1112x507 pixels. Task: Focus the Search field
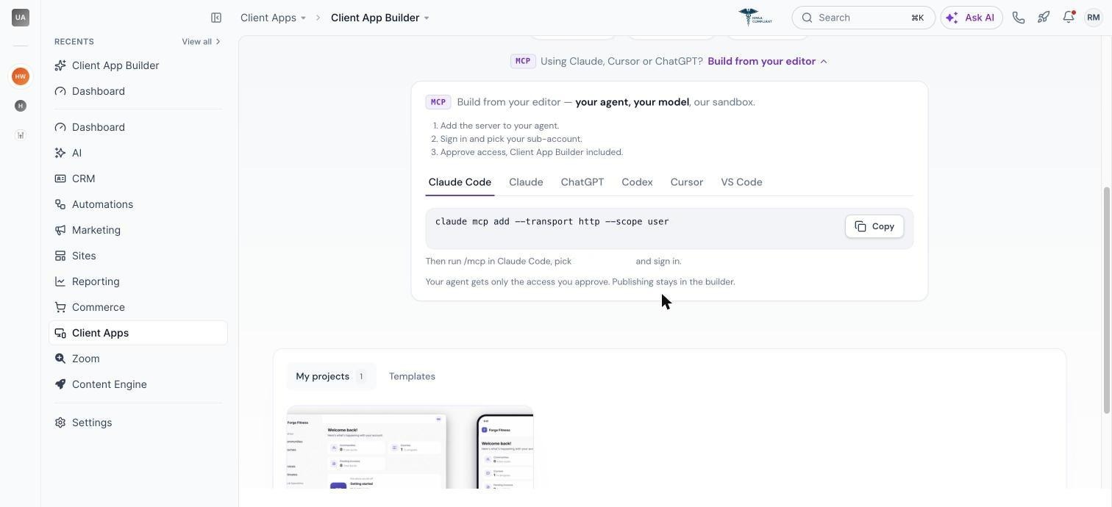pyautogui.click(x=863, y=18)
